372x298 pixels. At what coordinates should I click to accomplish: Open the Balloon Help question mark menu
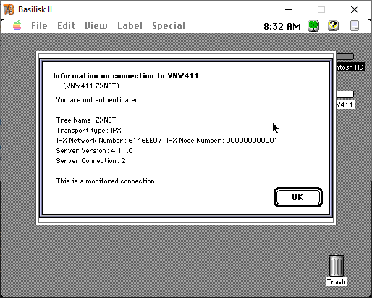tap(333, 25)
